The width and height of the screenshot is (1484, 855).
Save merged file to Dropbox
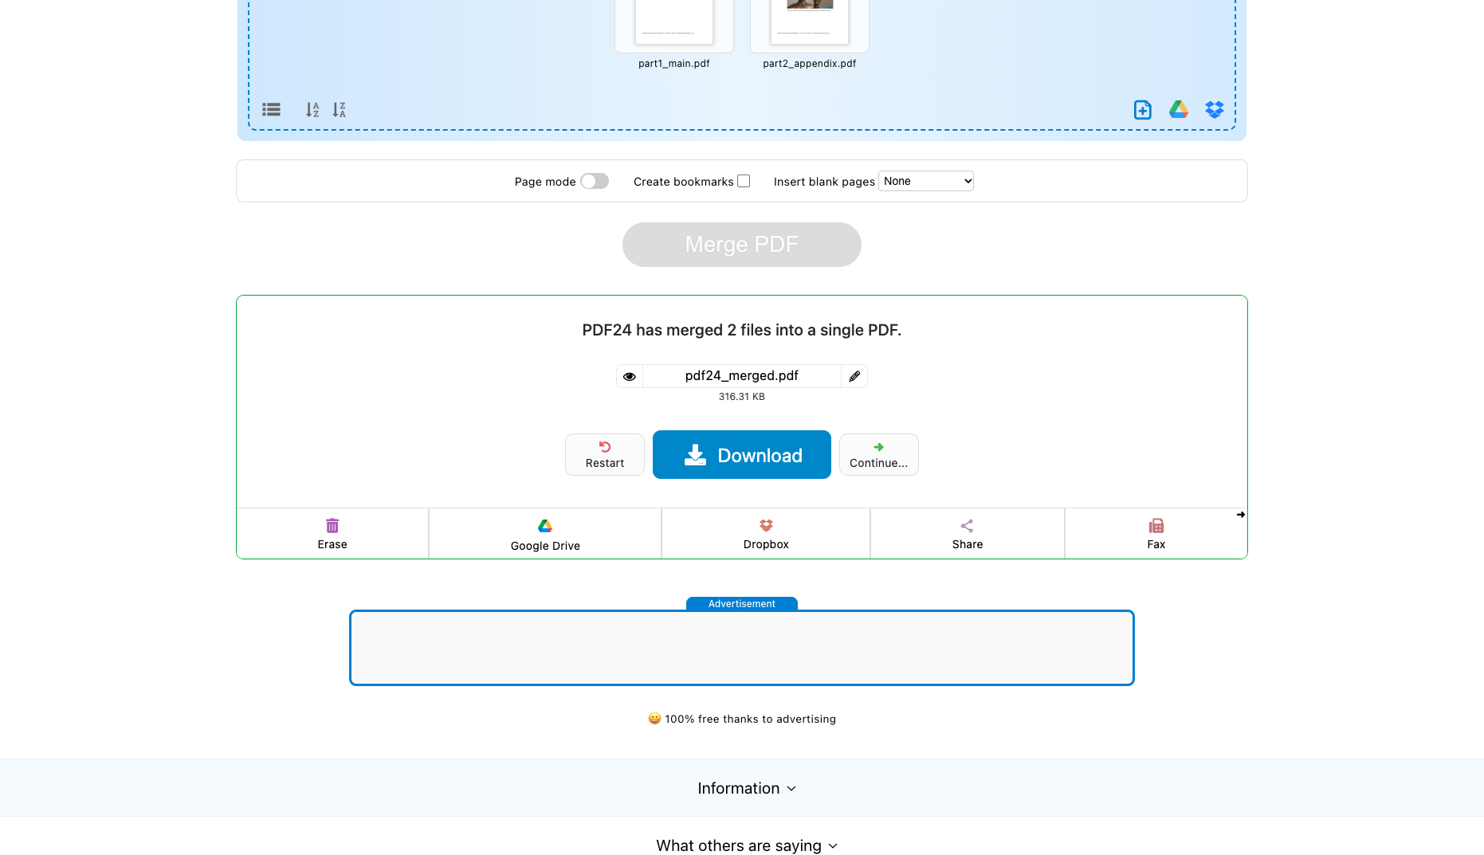pos(766,534)
